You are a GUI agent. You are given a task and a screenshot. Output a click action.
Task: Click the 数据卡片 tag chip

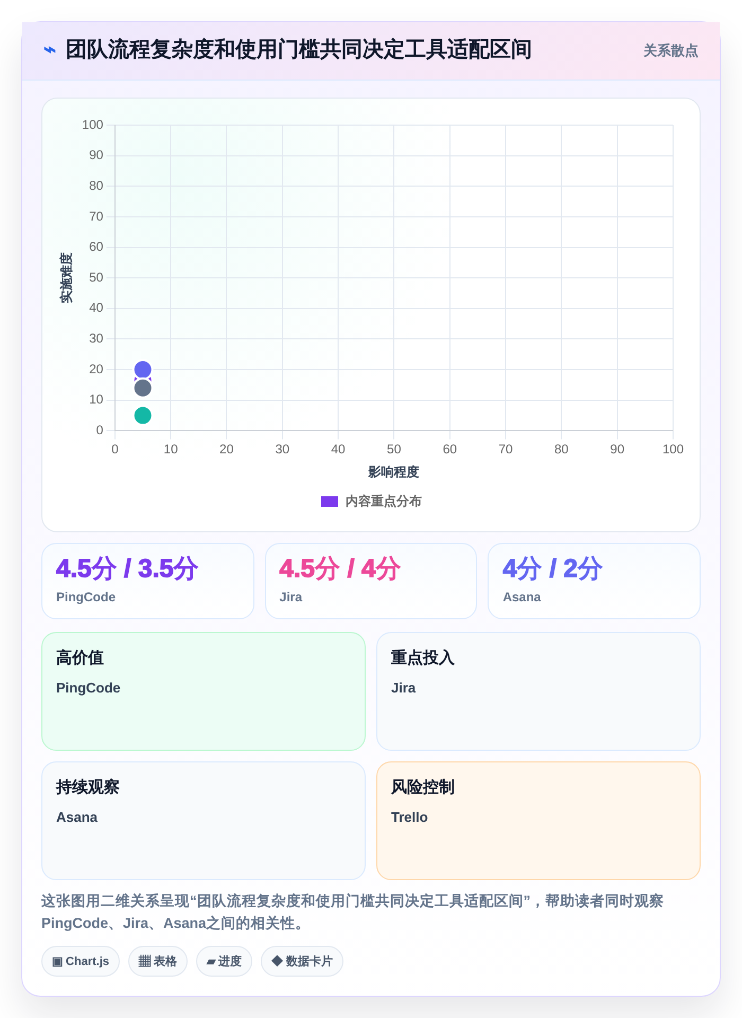[x=302, y=961]
